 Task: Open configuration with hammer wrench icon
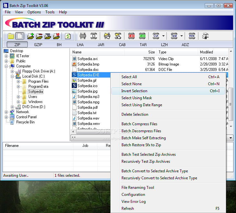205,36
